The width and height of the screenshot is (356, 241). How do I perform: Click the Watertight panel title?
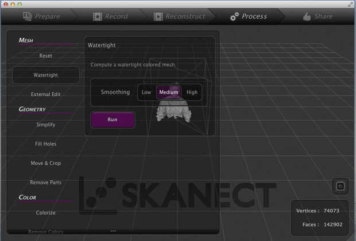[x=102, y=45]
